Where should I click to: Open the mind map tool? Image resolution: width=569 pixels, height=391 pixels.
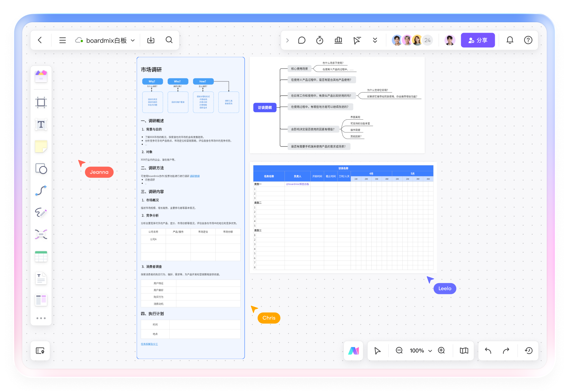click(41, 234)
